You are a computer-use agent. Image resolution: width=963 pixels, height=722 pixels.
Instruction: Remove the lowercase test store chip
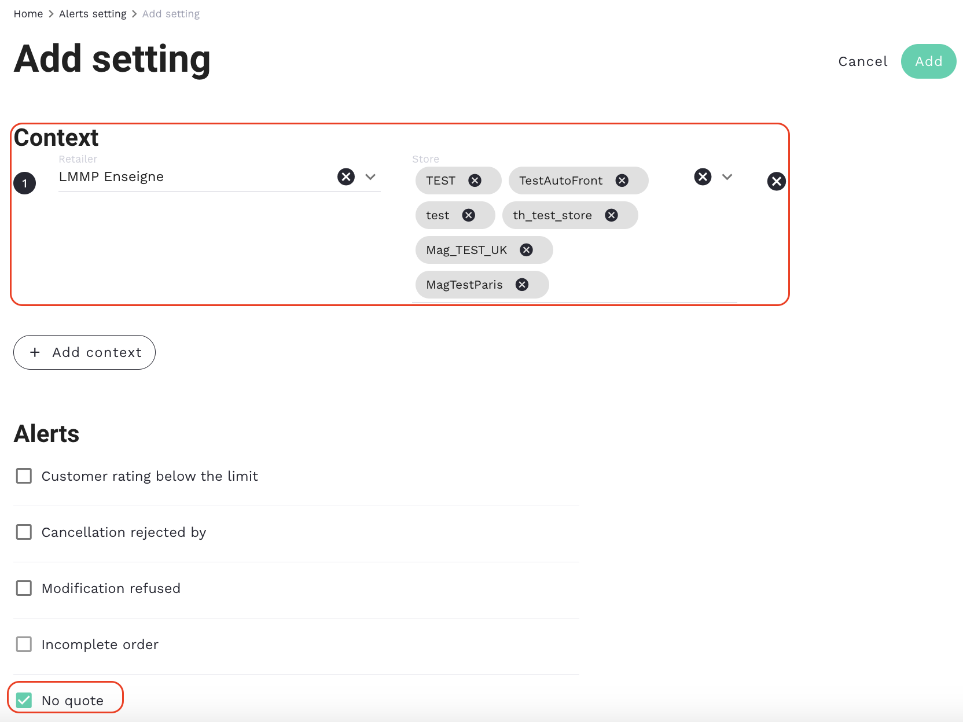pos(468,215)
